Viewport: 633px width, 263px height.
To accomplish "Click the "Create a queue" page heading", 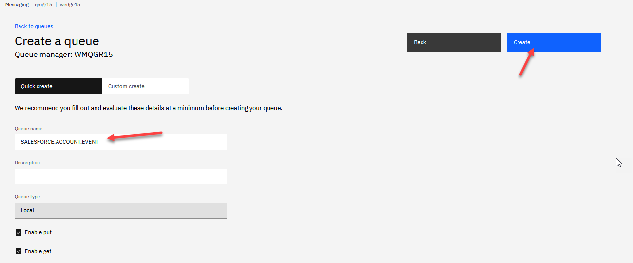I will click(x=57, y=41).
